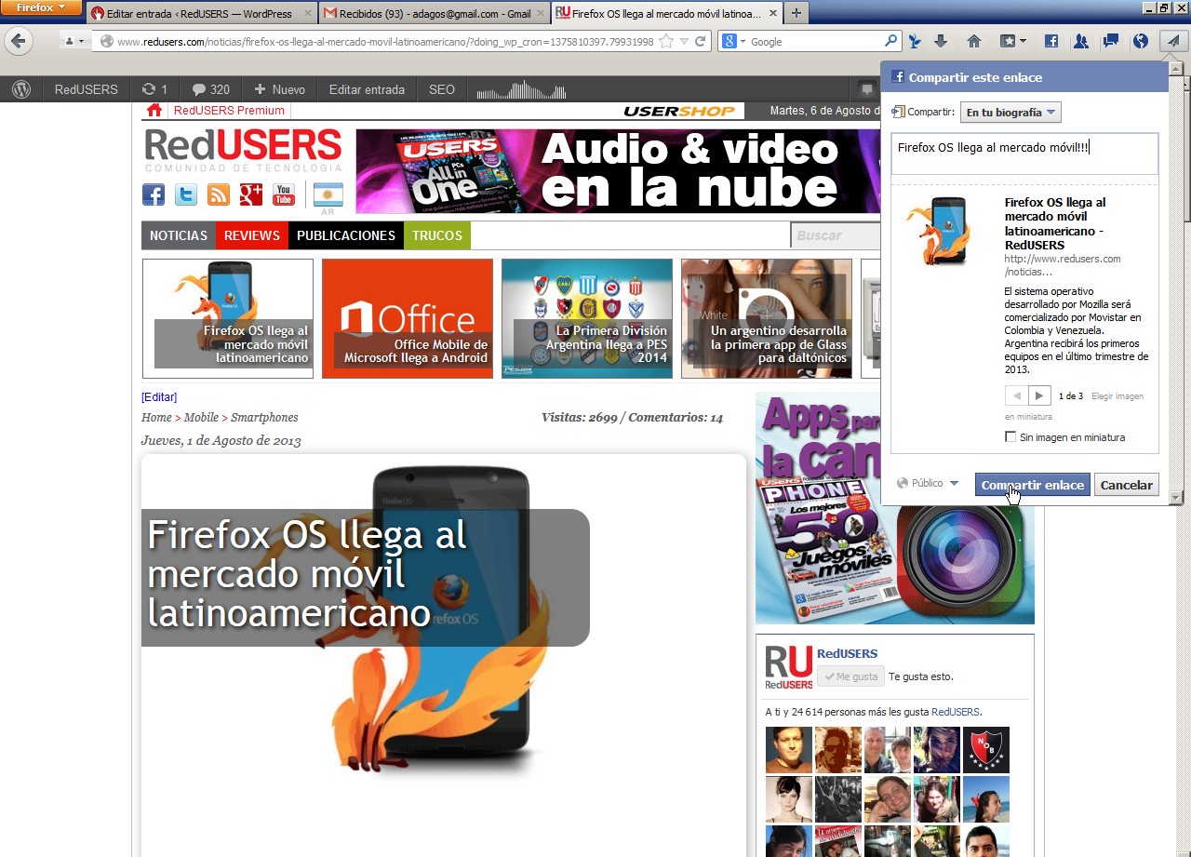Open the Público audience dropdown
Screen dimensions: 1191x857
click(x=928, y=484)
